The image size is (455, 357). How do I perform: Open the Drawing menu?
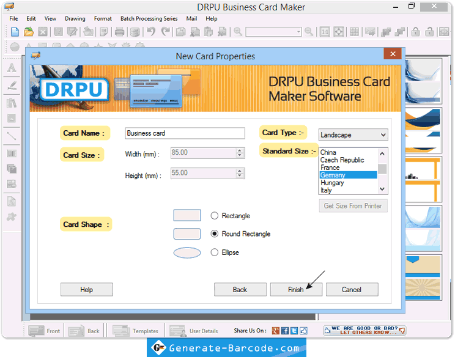(75, 18)
